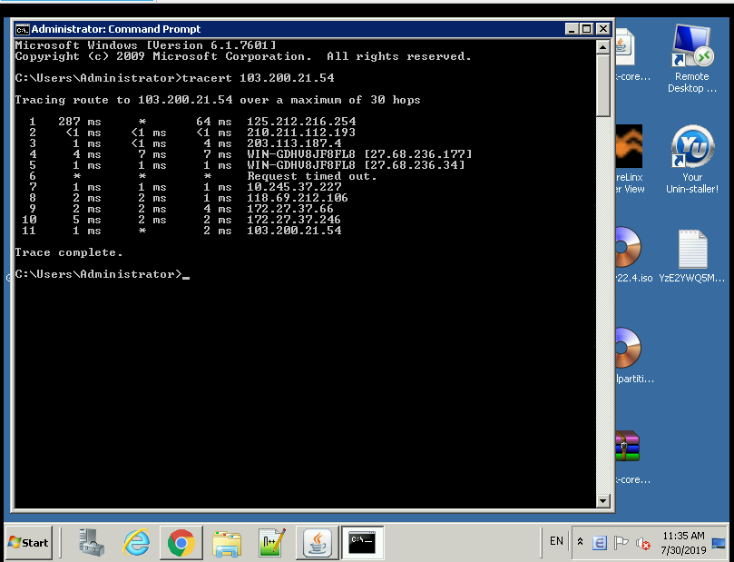Image resolution: width=734 pixels, height=562 pixels.
Task: Open the Command Prompt window system menu icon
Action: pyautogui.click(x=22, y=29)
